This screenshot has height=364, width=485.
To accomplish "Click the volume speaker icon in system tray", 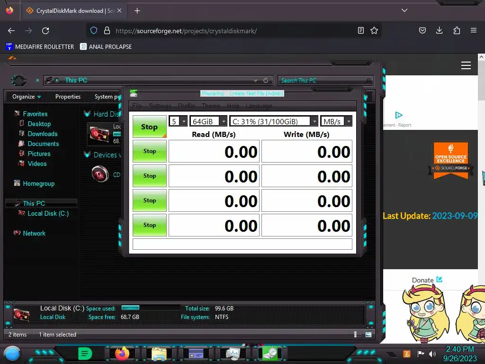I will (432, 354).
